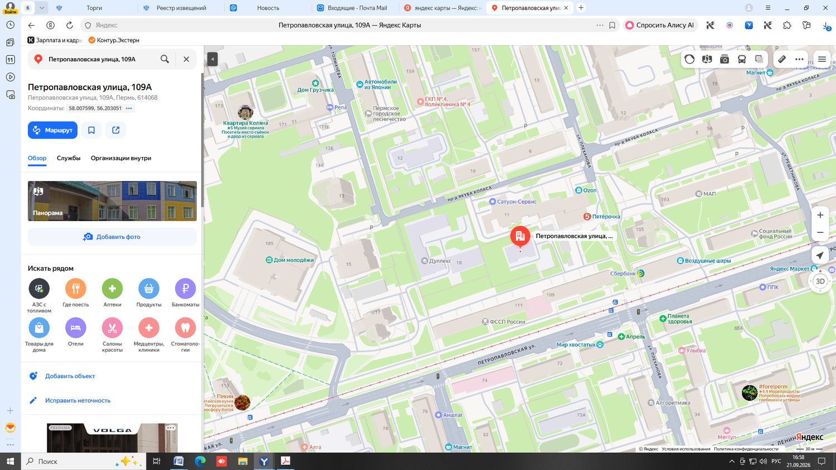Open the Входящие - Почта Mail tab

[357, 8]
